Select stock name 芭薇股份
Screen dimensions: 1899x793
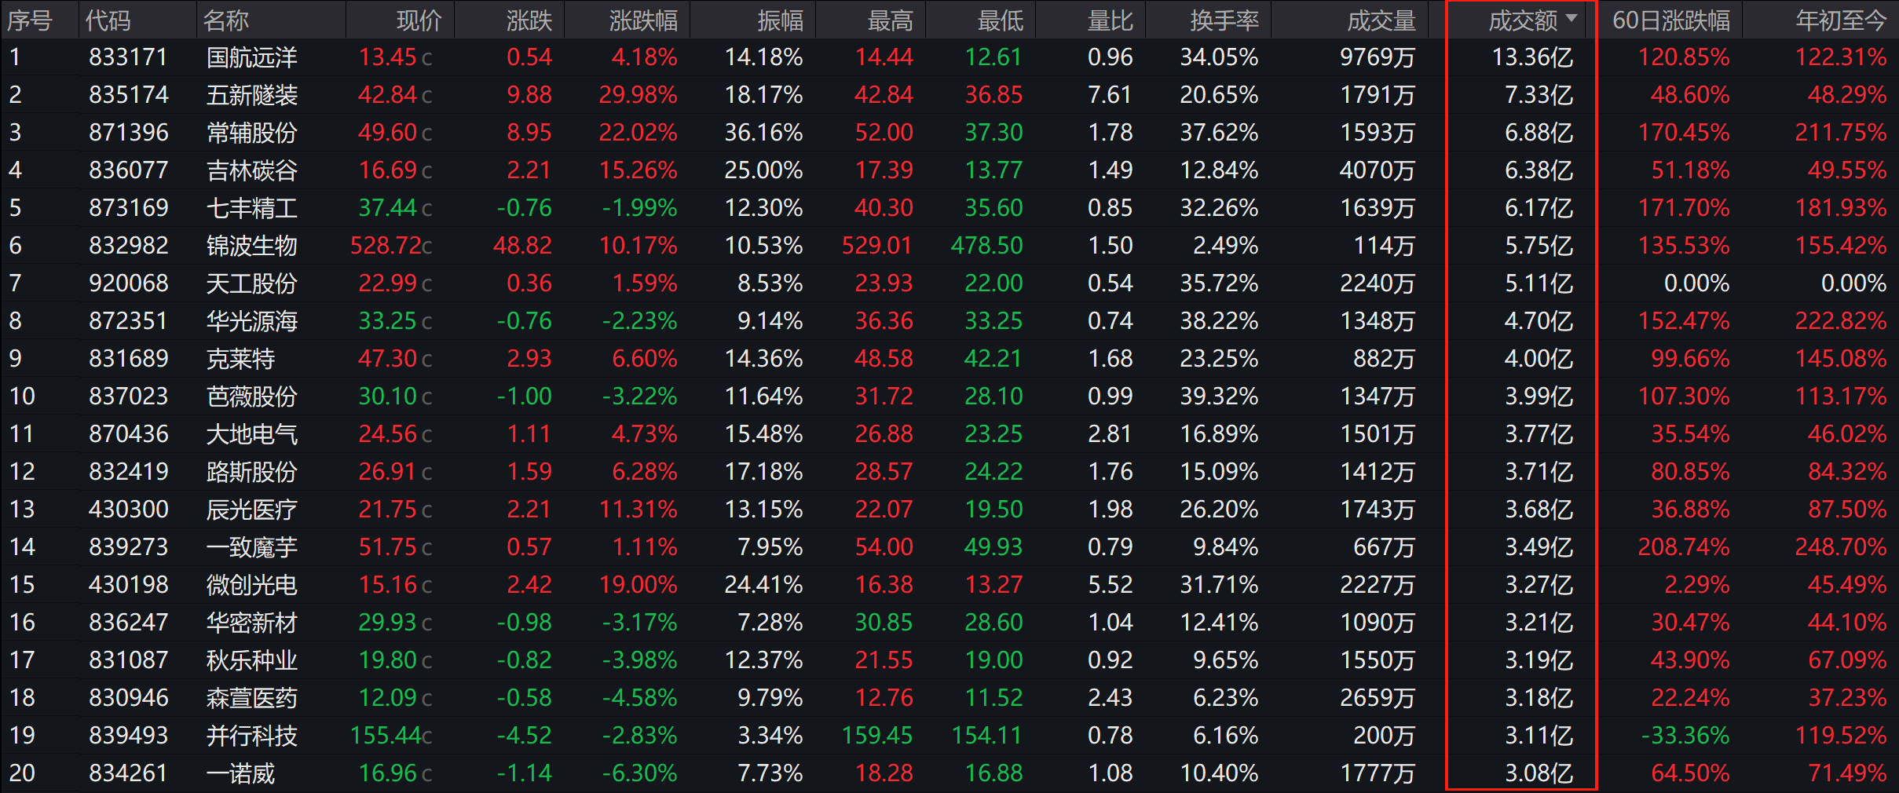click(252, 396)
